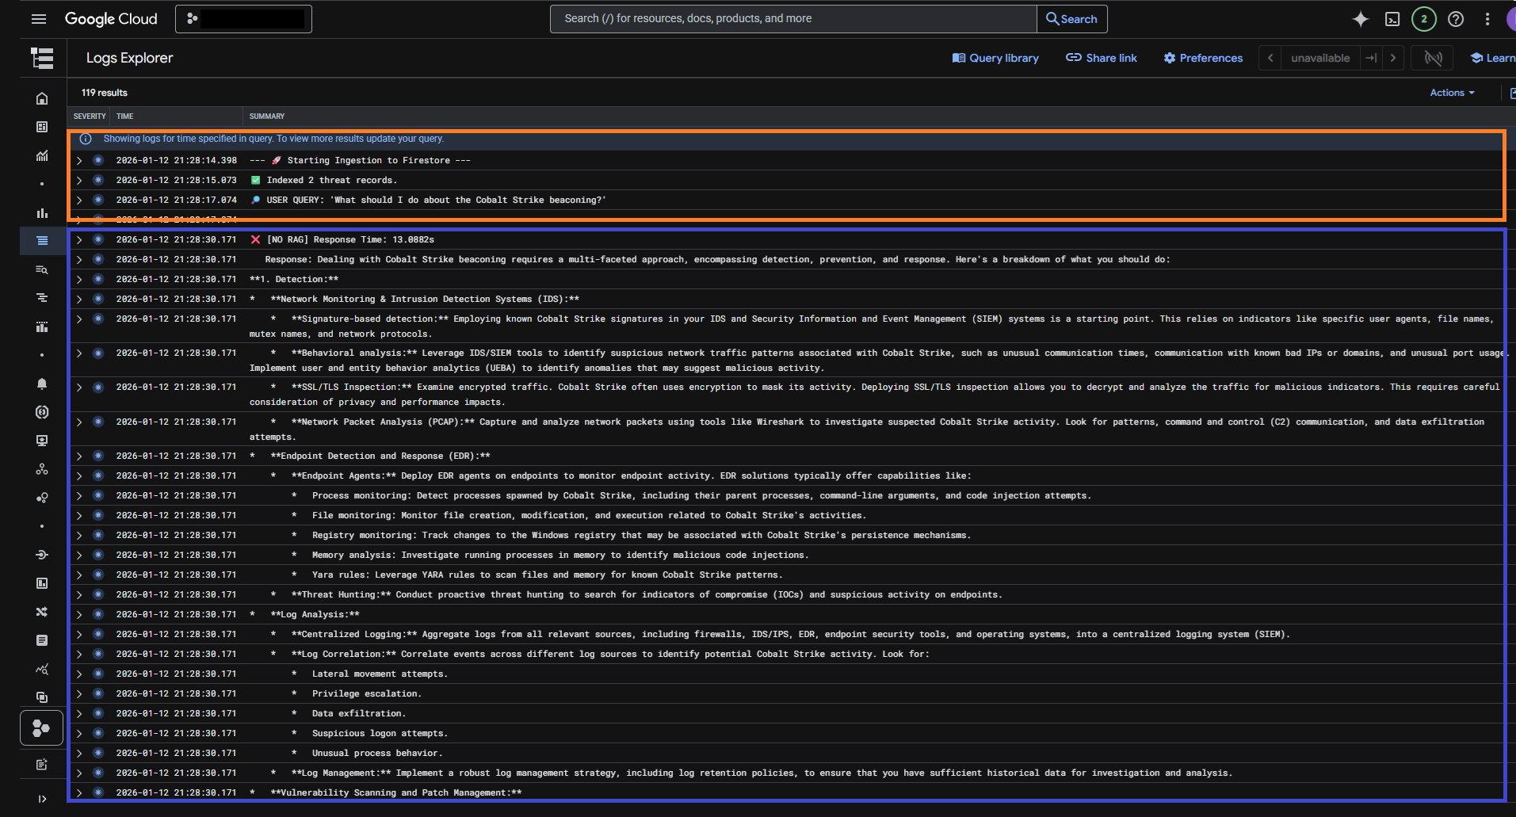The height and width of the screenshot is (817, 1516).
Task: Open the project selector dropdown
Action: pos(243,19)
